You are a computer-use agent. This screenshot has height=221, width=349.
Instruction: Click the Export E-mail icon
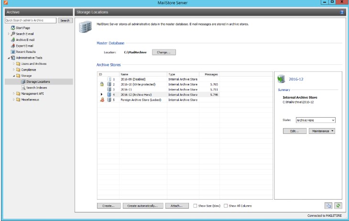13,46
